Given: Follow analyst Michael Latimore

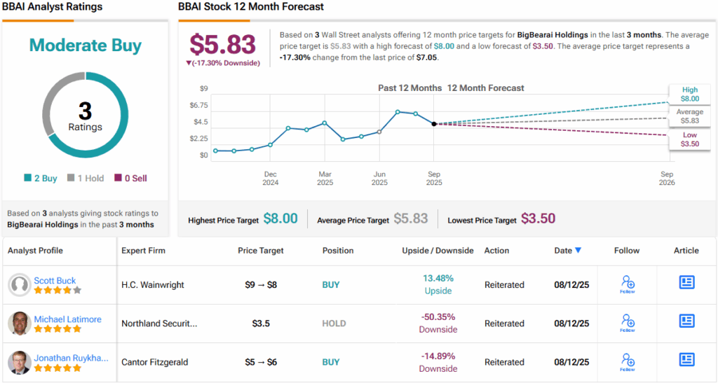Looking at the screenshot, I should (628, 323).
